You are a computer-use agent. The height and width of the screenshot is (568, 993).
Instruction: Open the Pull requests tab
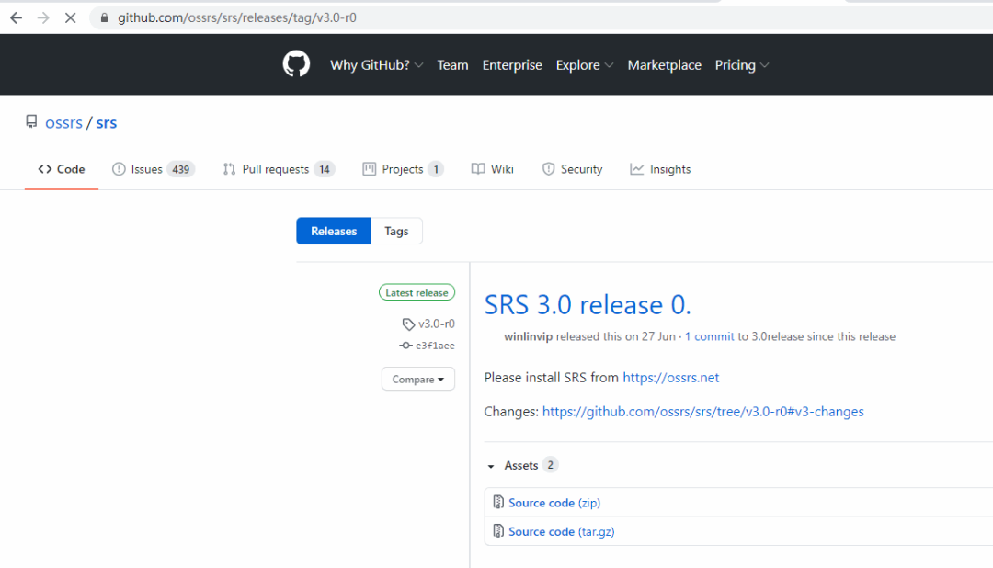click(279, 169)
